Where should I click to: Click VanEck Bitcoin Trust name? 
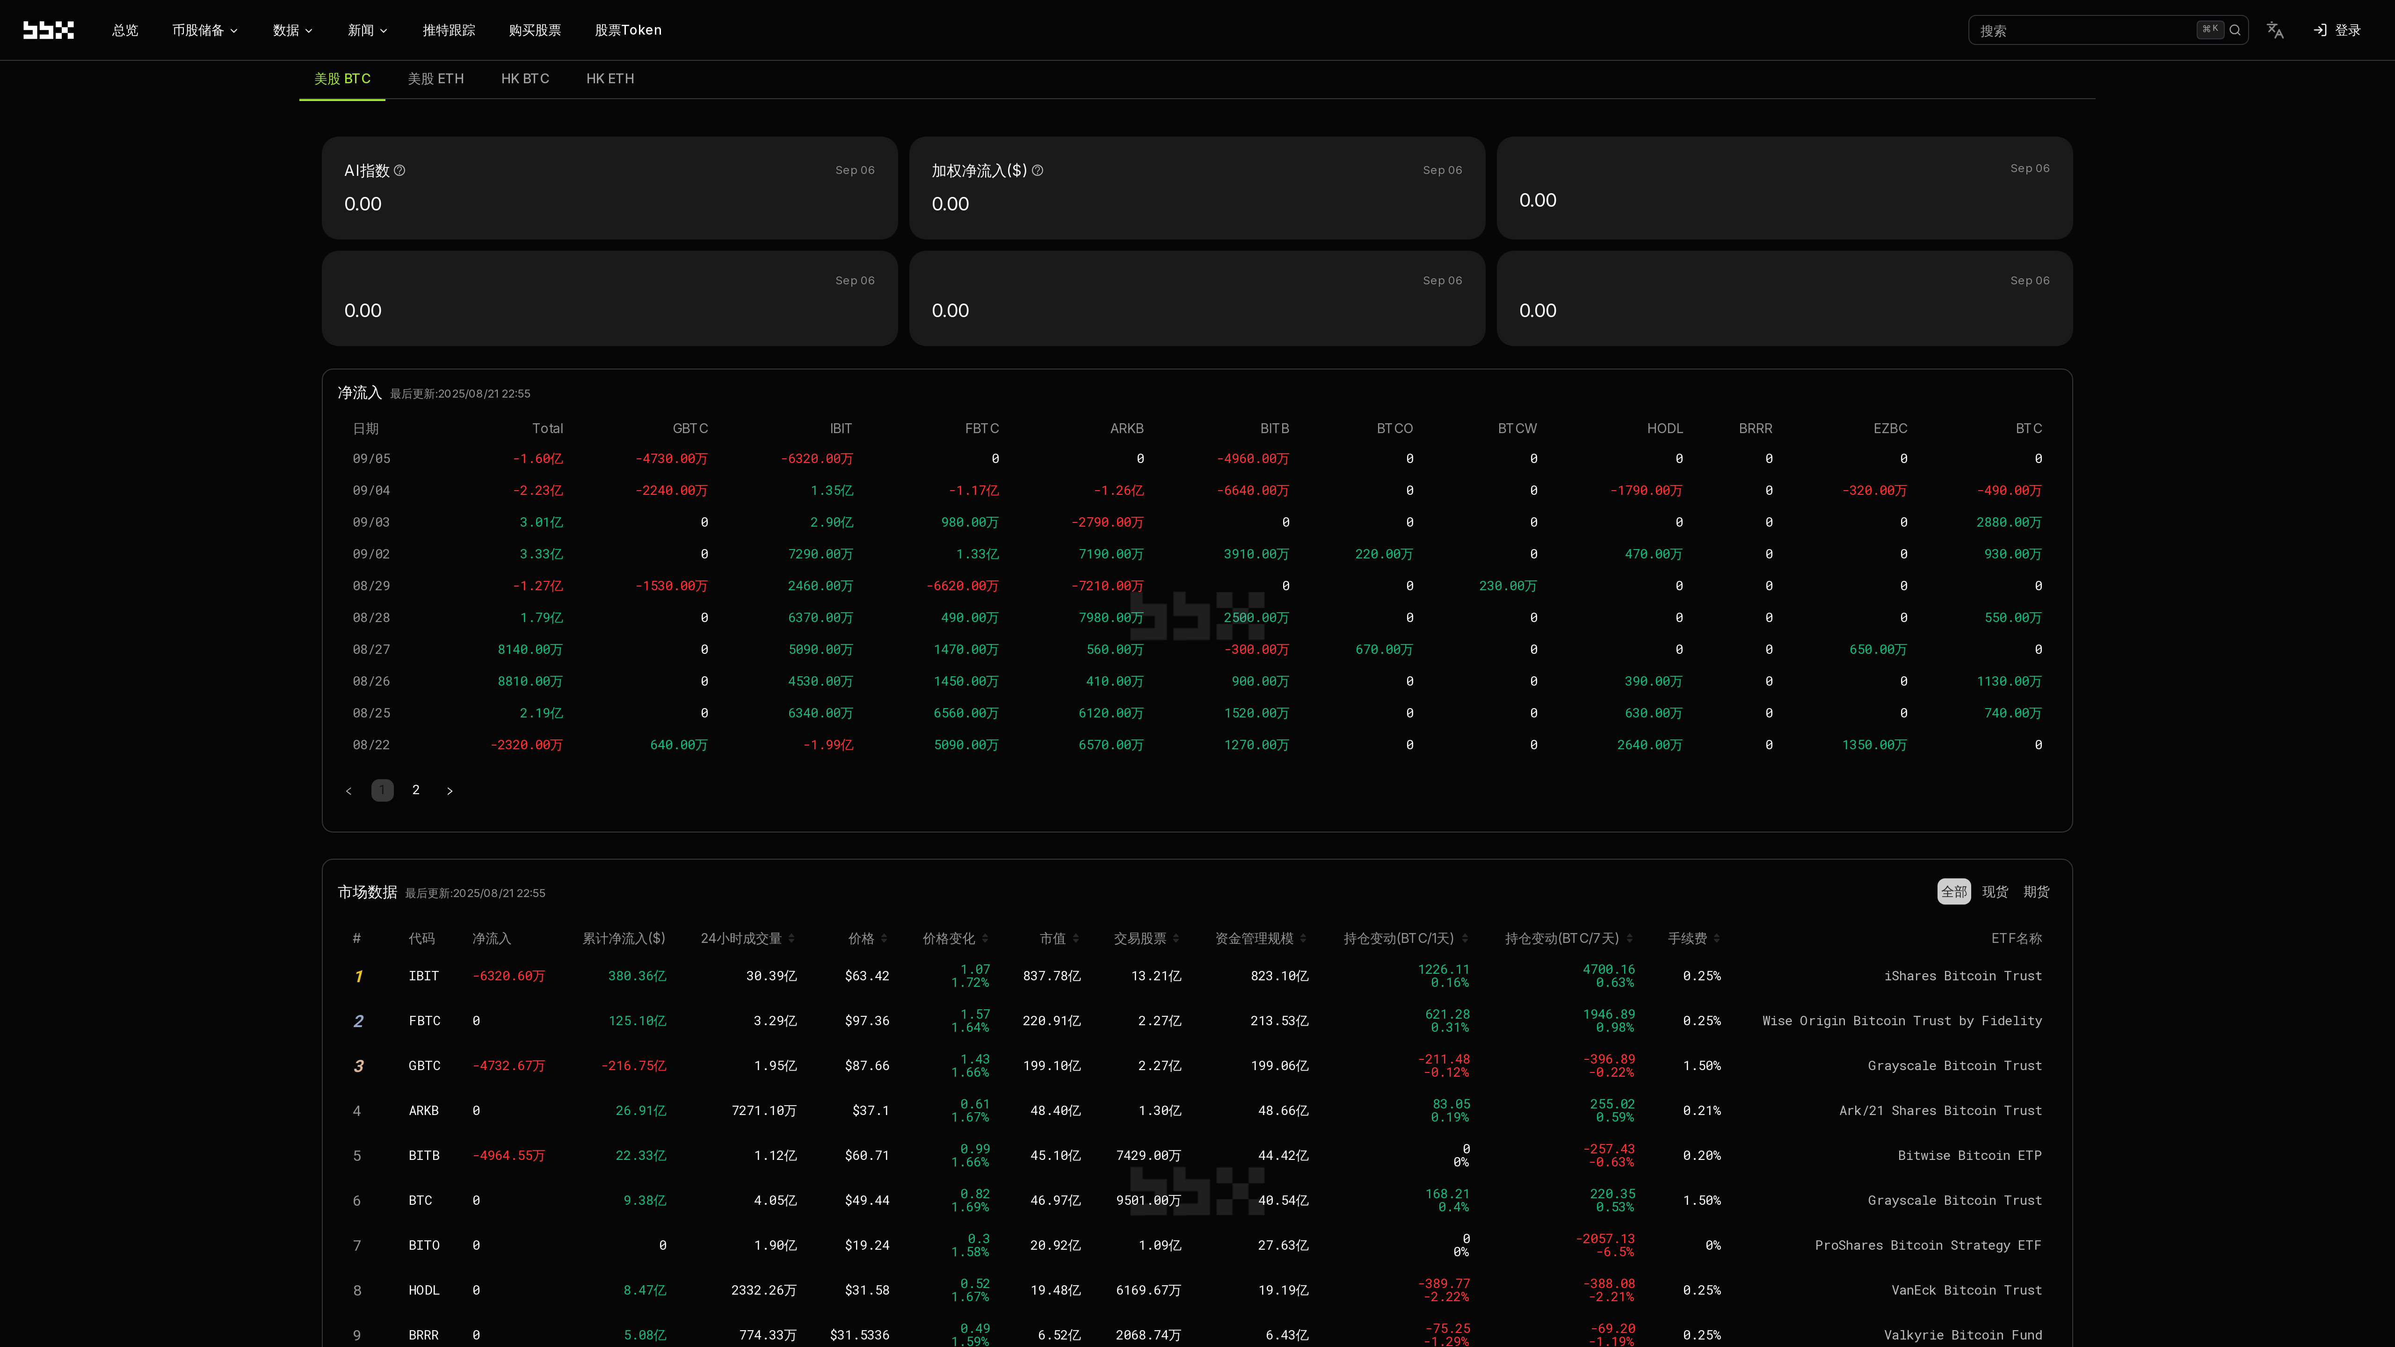[1967, 1290]
